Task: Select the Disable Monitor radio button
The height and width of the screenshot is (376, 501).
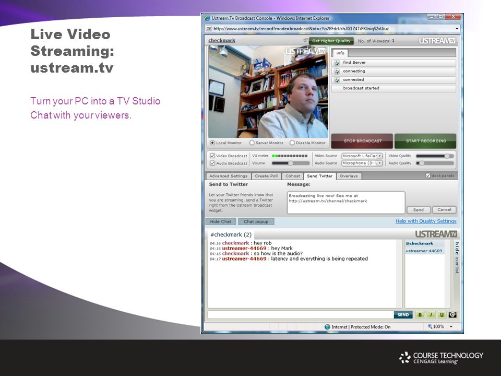Action: [x=292, y=143]
